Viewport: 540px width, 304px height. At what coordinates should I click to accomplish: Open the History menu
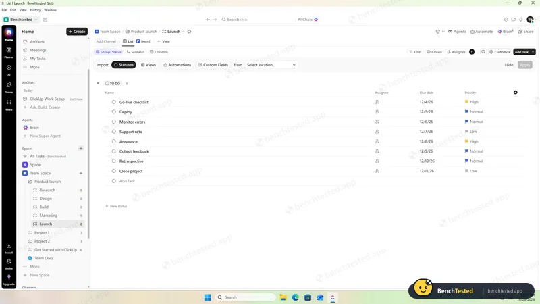pos(35,10)
